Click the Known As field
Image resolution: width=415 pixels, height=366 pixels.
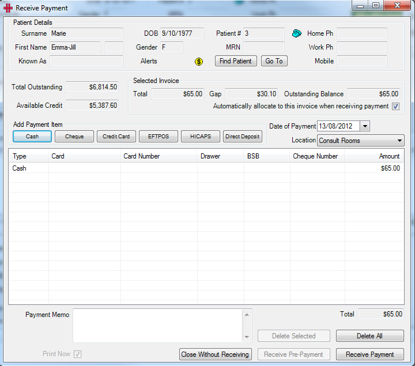[x=86, y=61]
